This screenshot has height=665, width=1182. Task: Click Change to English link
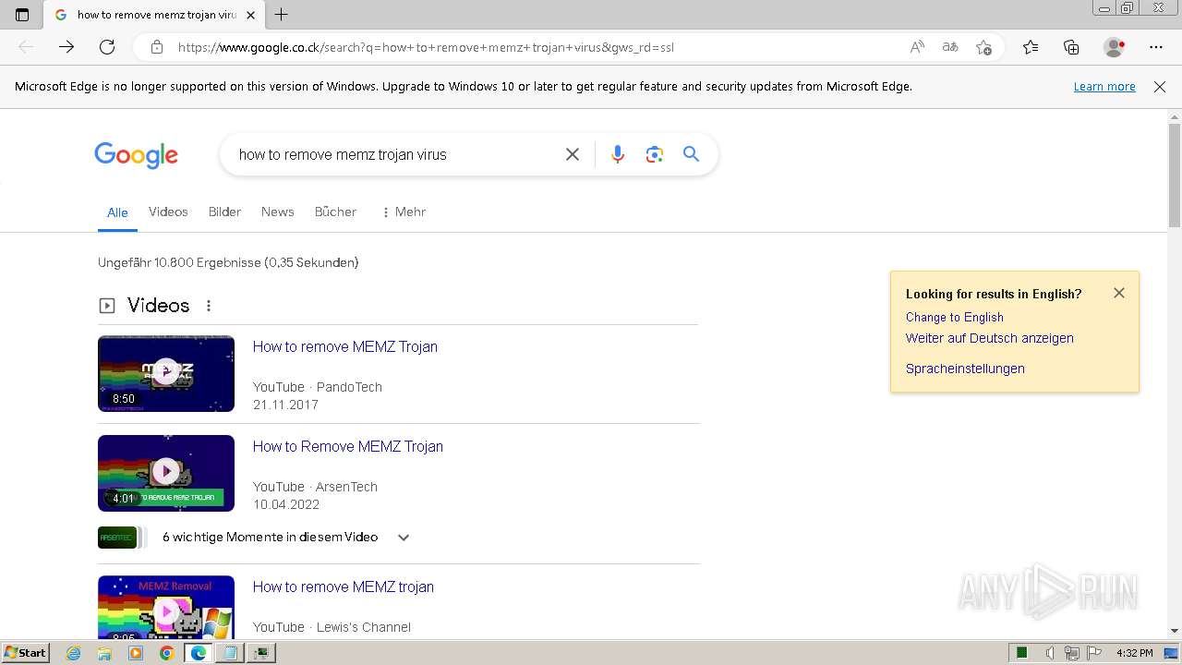[955, 317]
